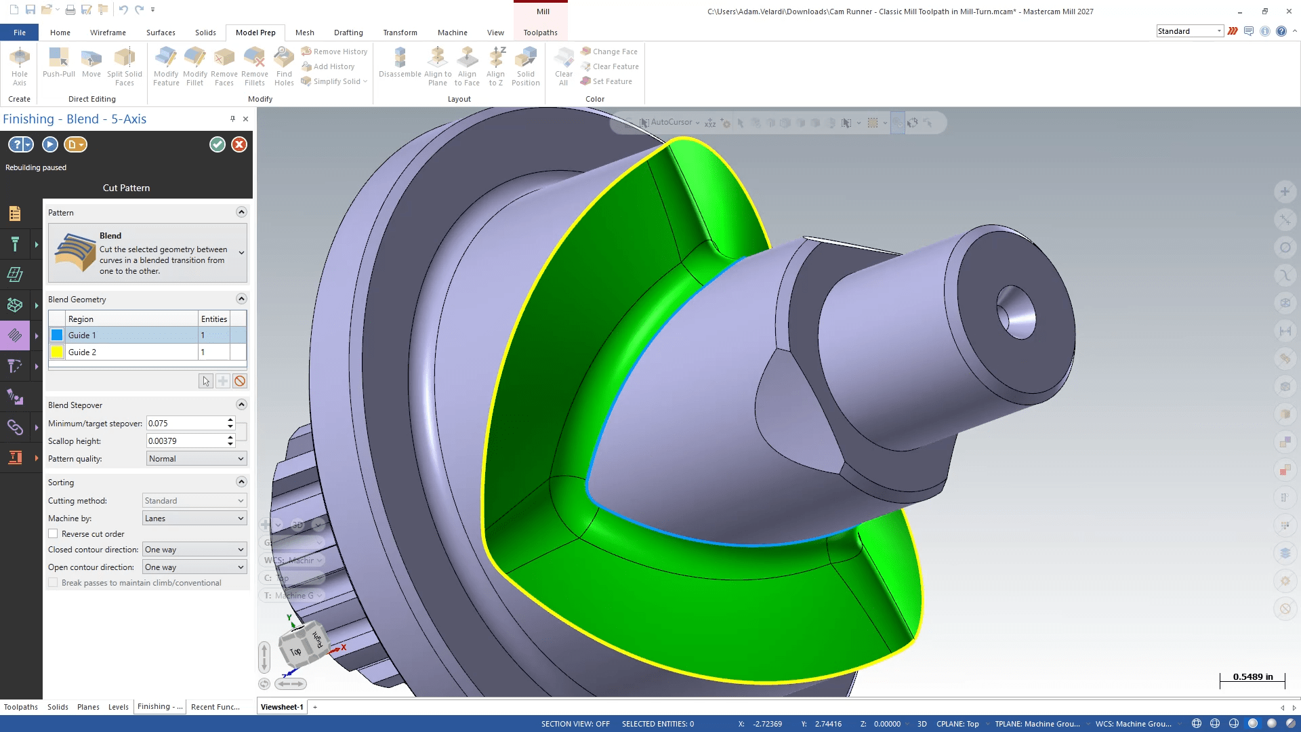Viewport: 1301px width, 732px height.
Task: Click the green OK checkmark button
Action: click(x=217, y=144)
